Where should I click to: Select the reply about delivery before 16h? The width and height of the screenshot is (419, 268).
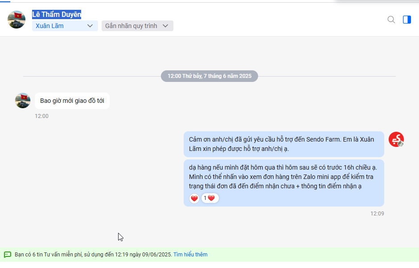point(284,183)
